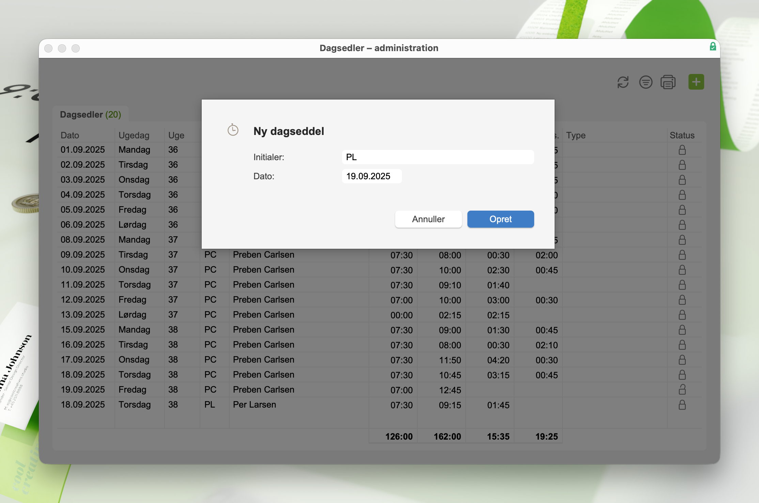
Task: Click lock icon for 12.09.2025 row
Action: (682, 300)
